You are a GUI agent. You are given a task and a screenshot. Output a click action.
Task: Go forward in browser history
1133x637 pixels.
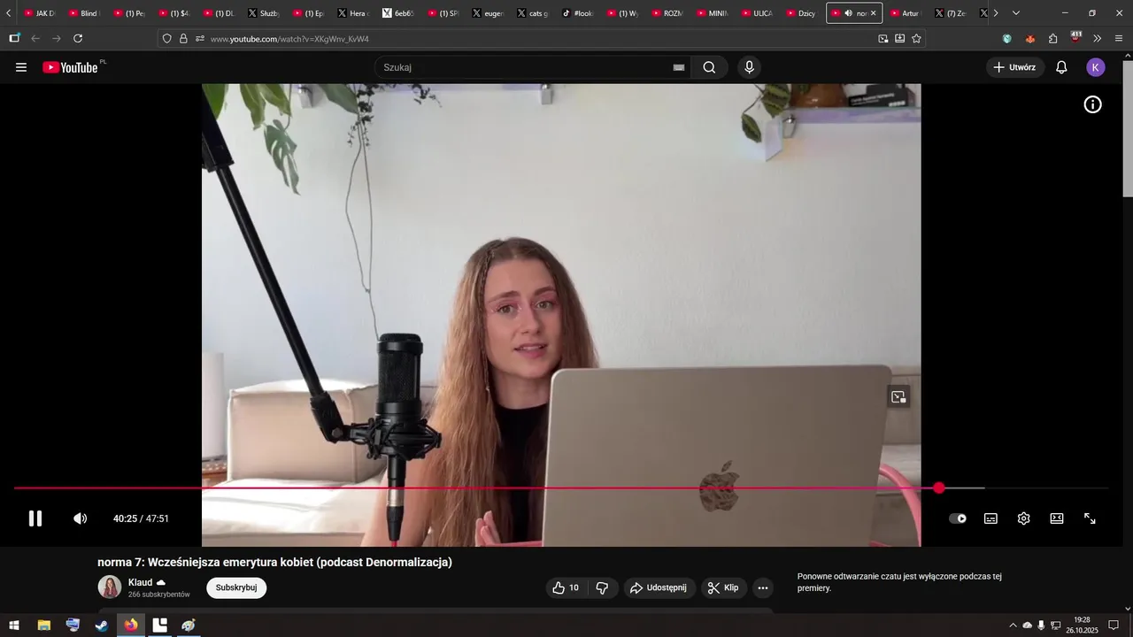click(57, 38)
